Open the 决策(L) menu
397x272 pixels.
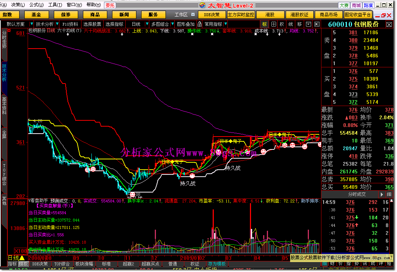click(x=18, y=5)
